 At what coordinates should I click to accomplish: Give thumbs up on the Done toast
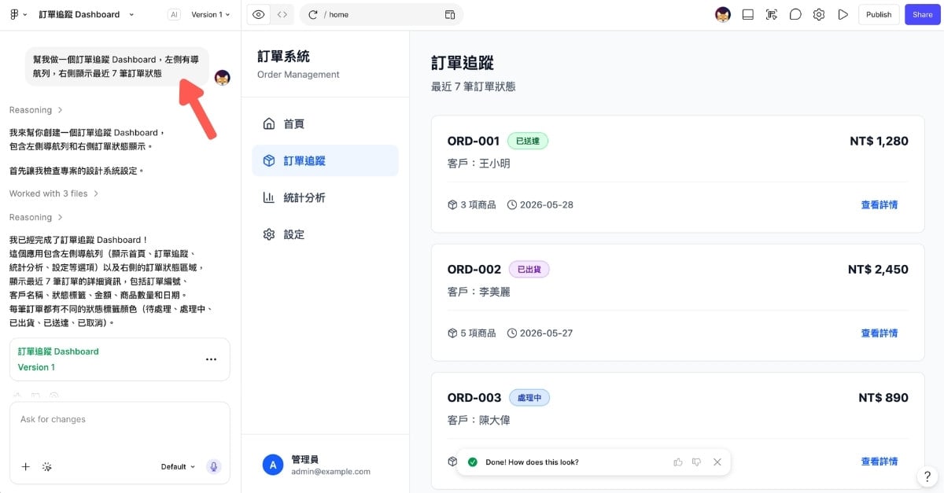678,462
